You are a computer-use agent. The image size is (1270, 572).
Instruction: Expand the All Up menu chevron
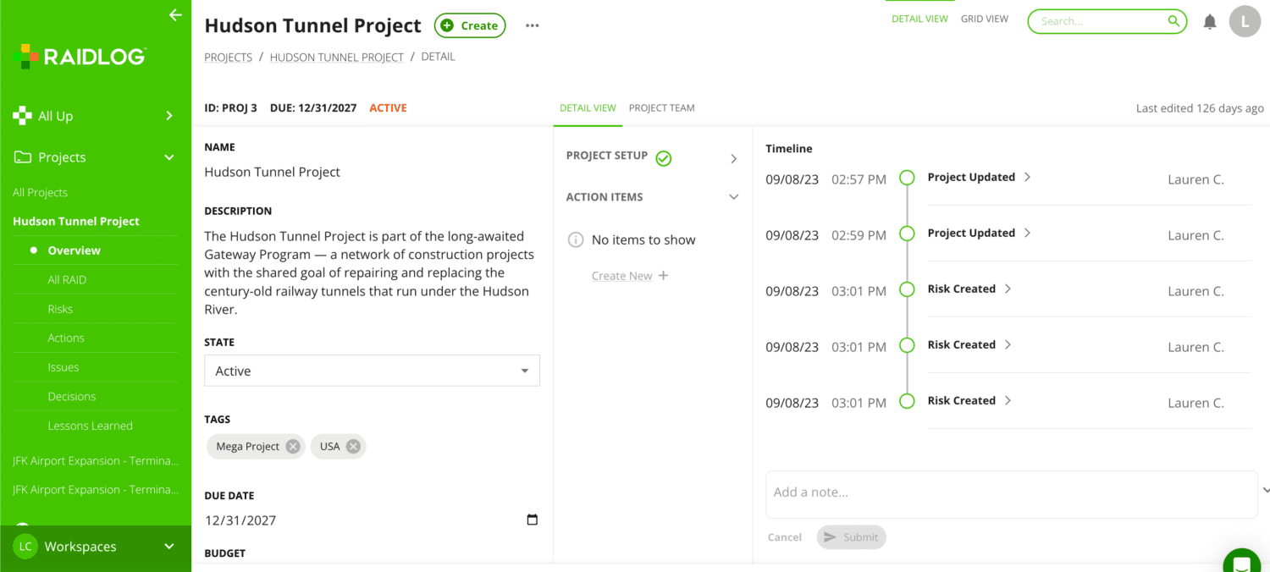coord(169,116)
